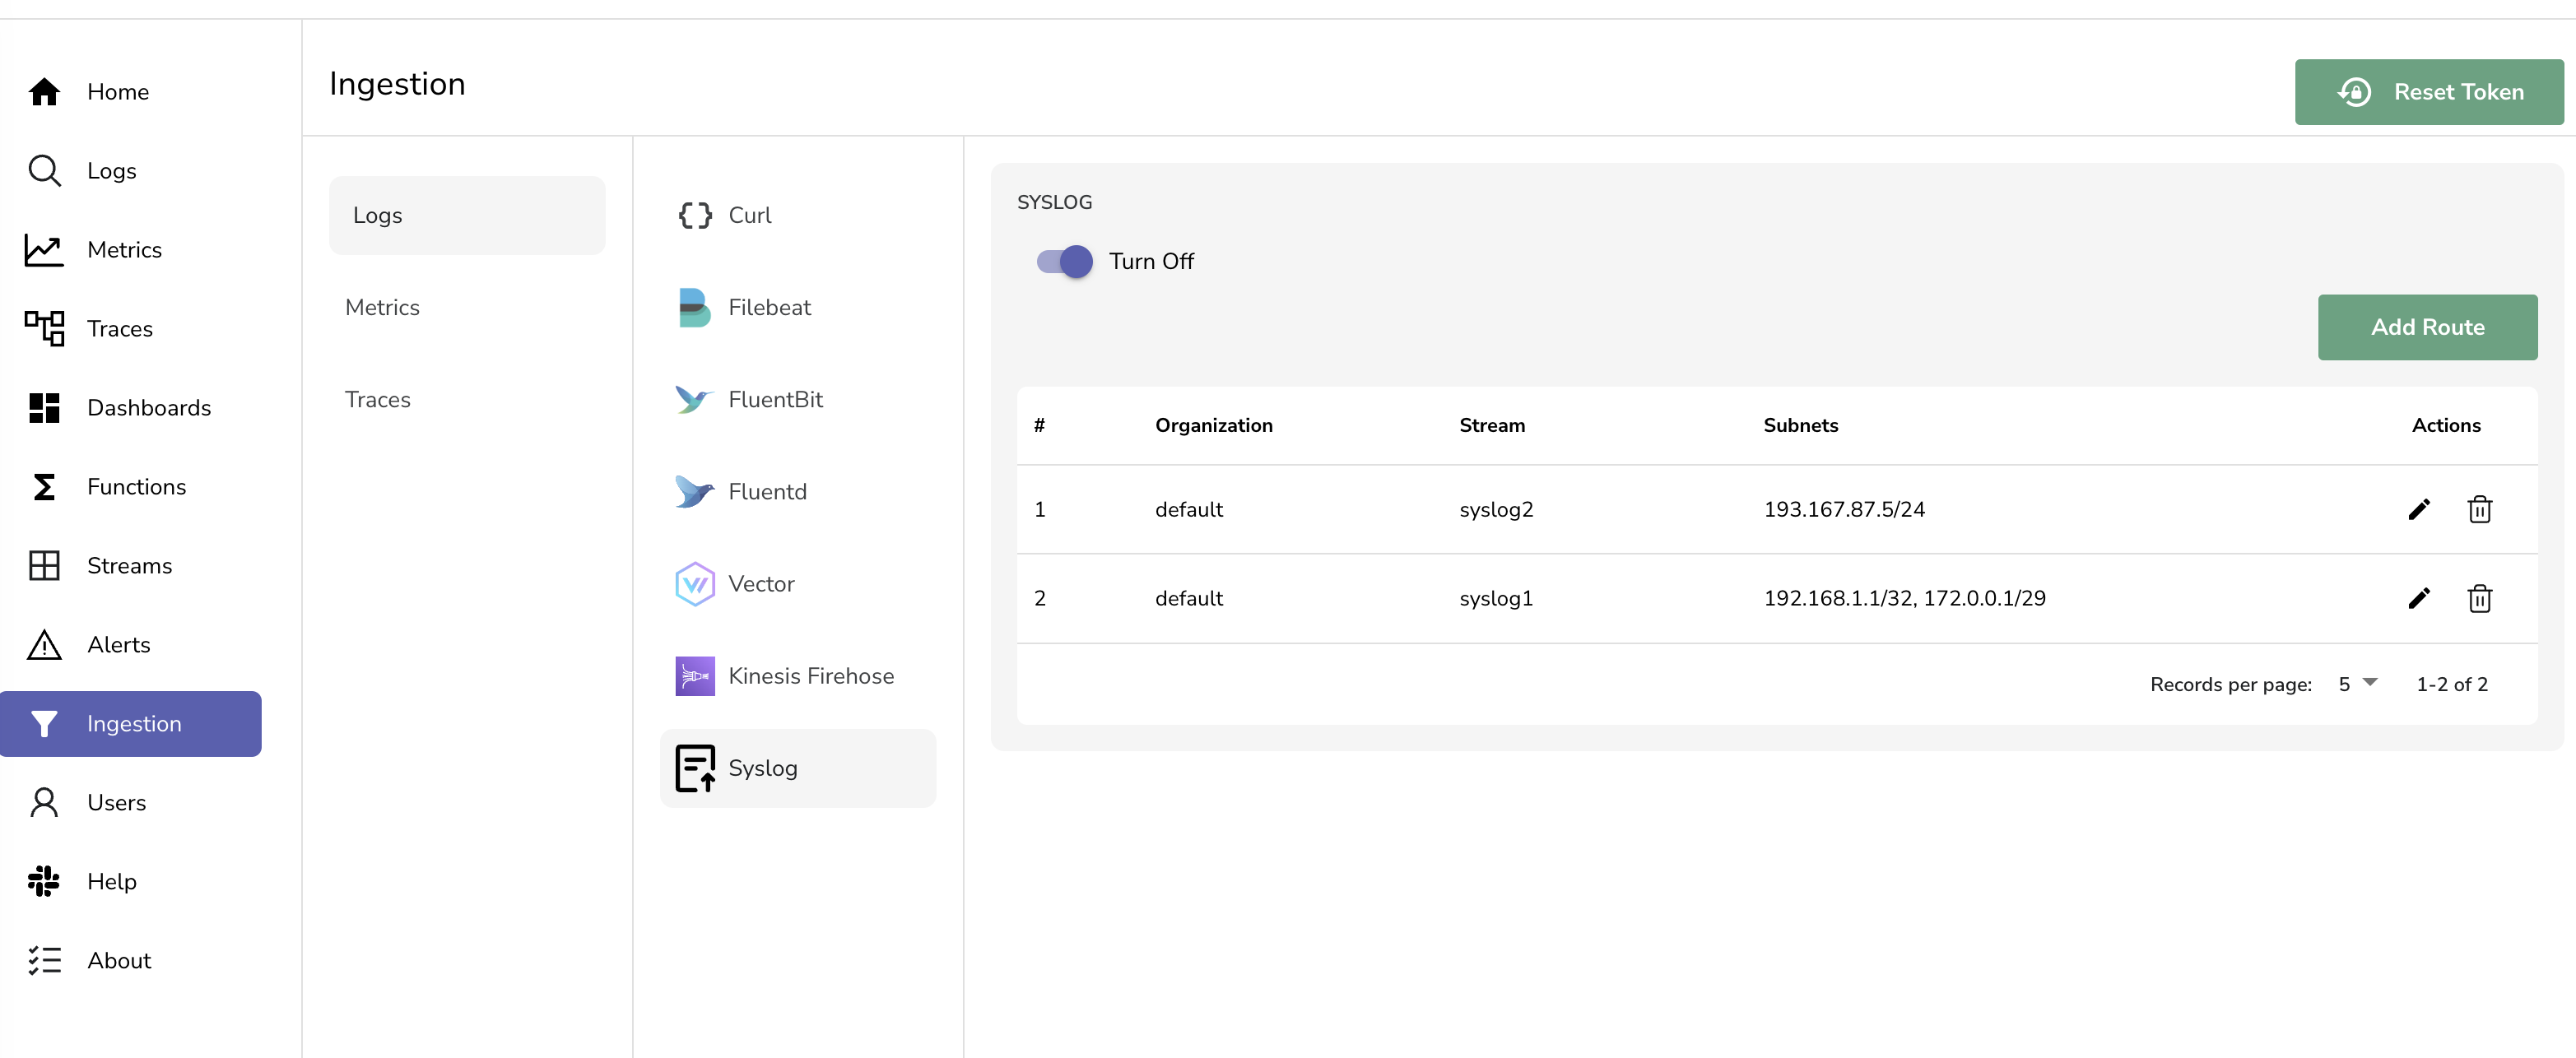Expand the records per page dropdown
The height and width of the screenshot is (1058, 2576).
(2357, 684)
